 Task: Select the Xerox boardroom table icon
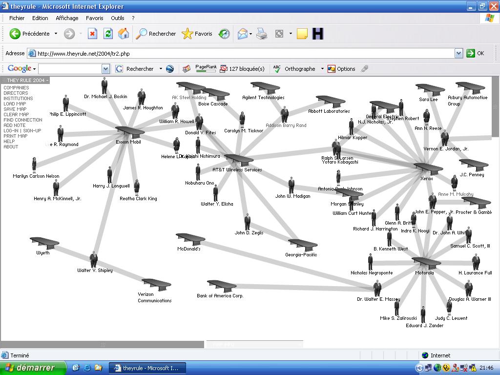tap(428, 168)
